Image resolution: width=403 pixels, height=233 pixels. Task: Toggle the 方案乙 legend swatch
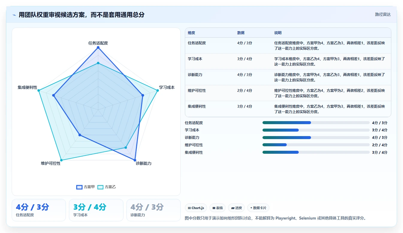100,187
